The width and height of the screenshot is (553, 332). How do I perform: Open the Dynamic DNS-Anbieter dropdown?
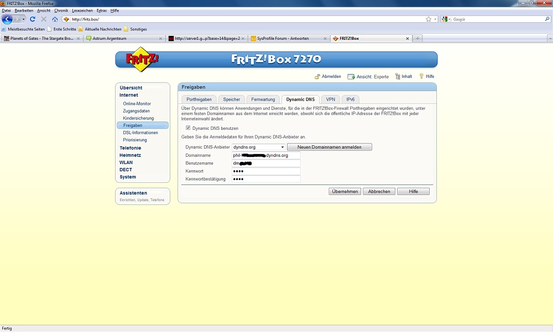pos(258,147)
